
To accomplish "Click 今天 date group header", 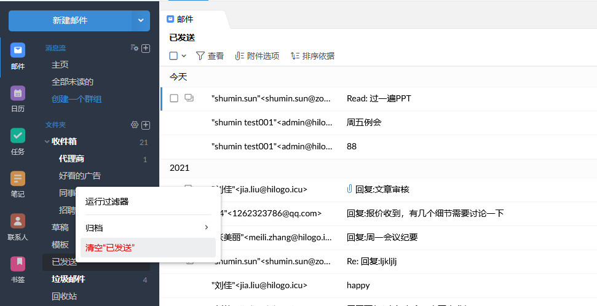I will (178, 77).
